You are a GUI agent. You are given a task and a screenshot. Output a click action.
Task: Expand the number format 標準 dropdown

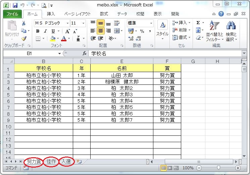click(x=151, y=23)
